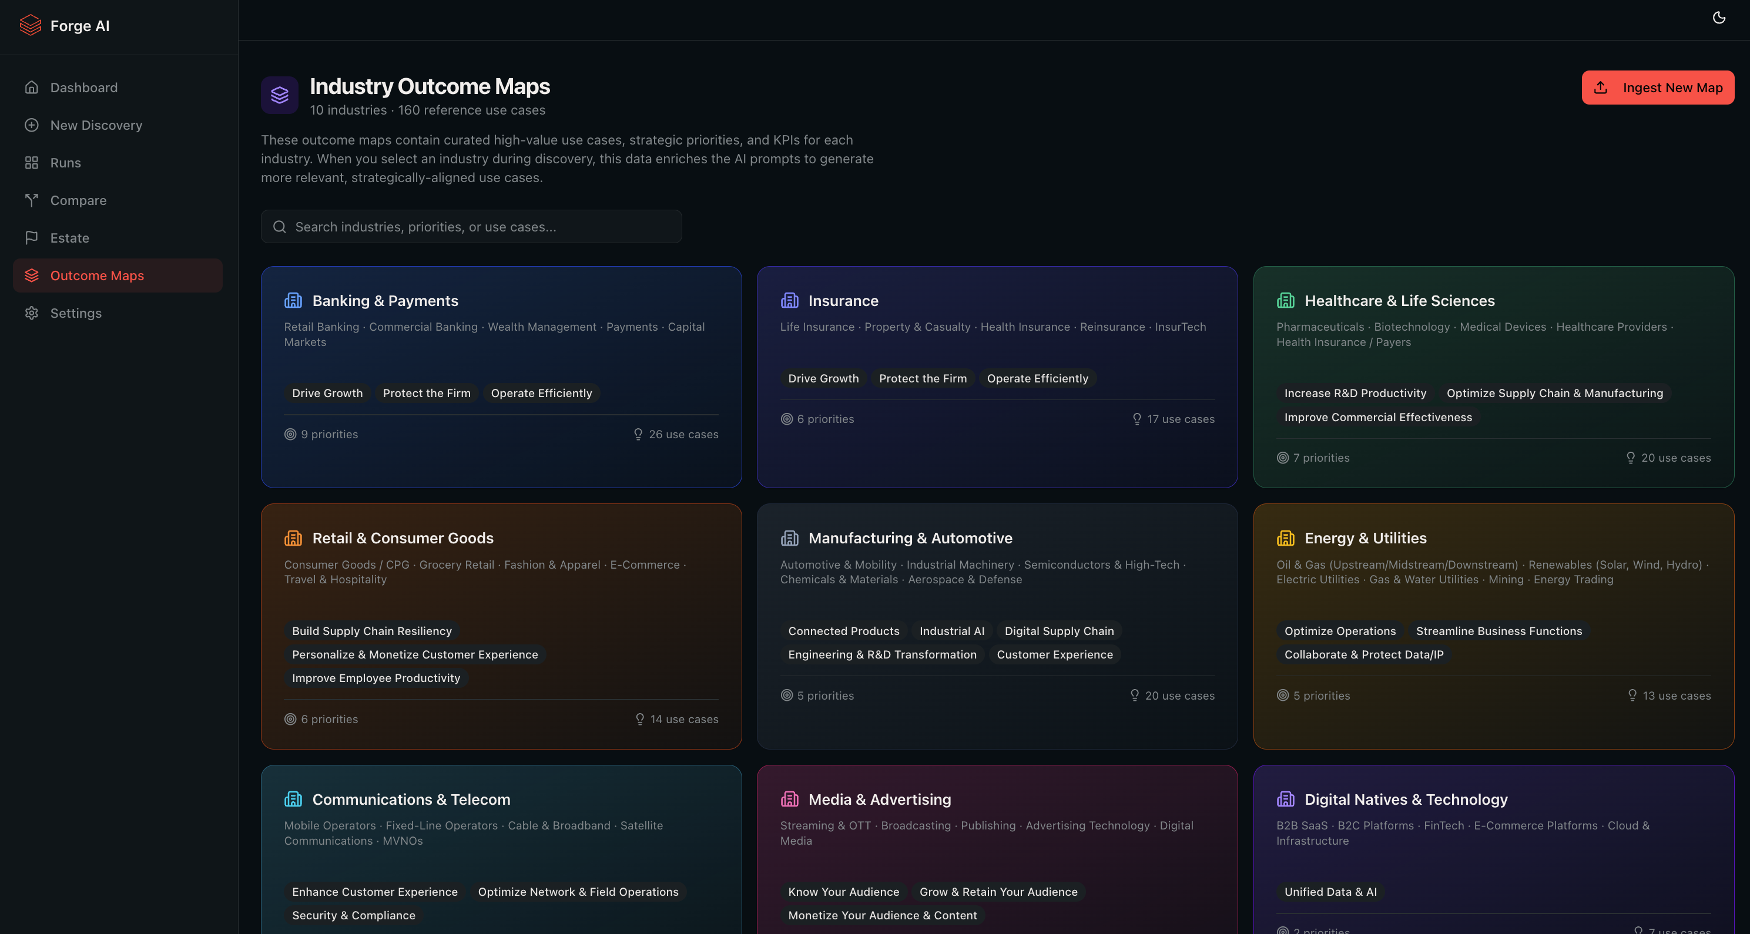Click the Settings gear icon
Viewport: 1750px width, 934px height.
click(31, 313)
